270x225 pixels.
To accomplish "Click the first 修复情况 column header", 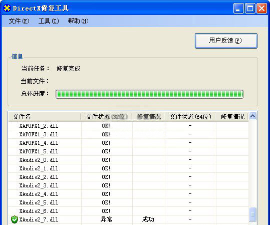I will (148, 117).
